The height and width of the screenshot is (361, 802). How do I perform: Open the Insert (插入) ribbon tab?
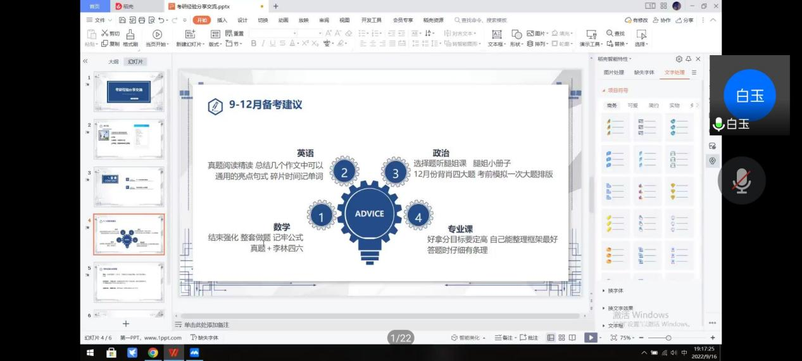(222, 20)
